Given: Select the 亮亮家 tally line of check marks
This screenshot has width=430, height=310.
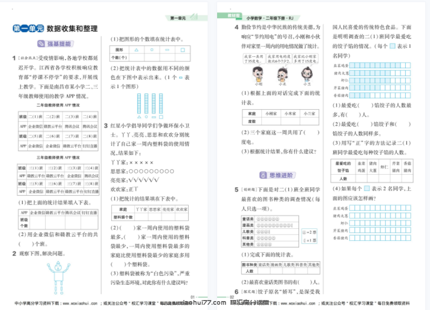Looking at the screenshot, I should click(x=135, y=180).
